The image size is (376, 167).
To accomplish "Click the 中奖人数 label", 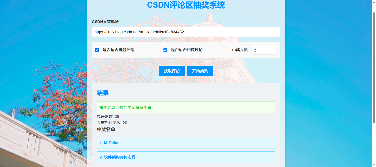I will [x=240, y=50].
